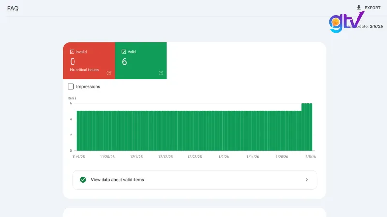Uncheck the Invalid checkbox

72,52
